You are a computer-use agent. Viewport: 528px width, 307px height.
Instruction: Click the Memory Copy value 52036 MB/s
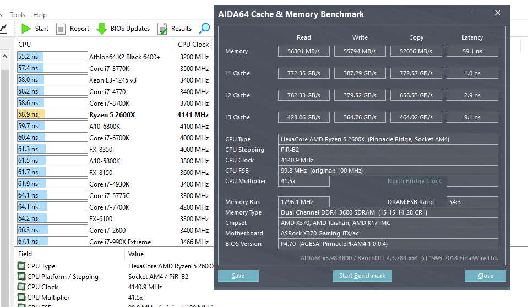click(416, 51)
